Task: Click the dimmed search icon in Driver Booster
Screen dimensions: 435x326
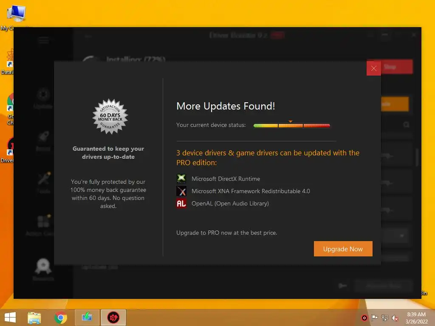Action: point(406,125)
